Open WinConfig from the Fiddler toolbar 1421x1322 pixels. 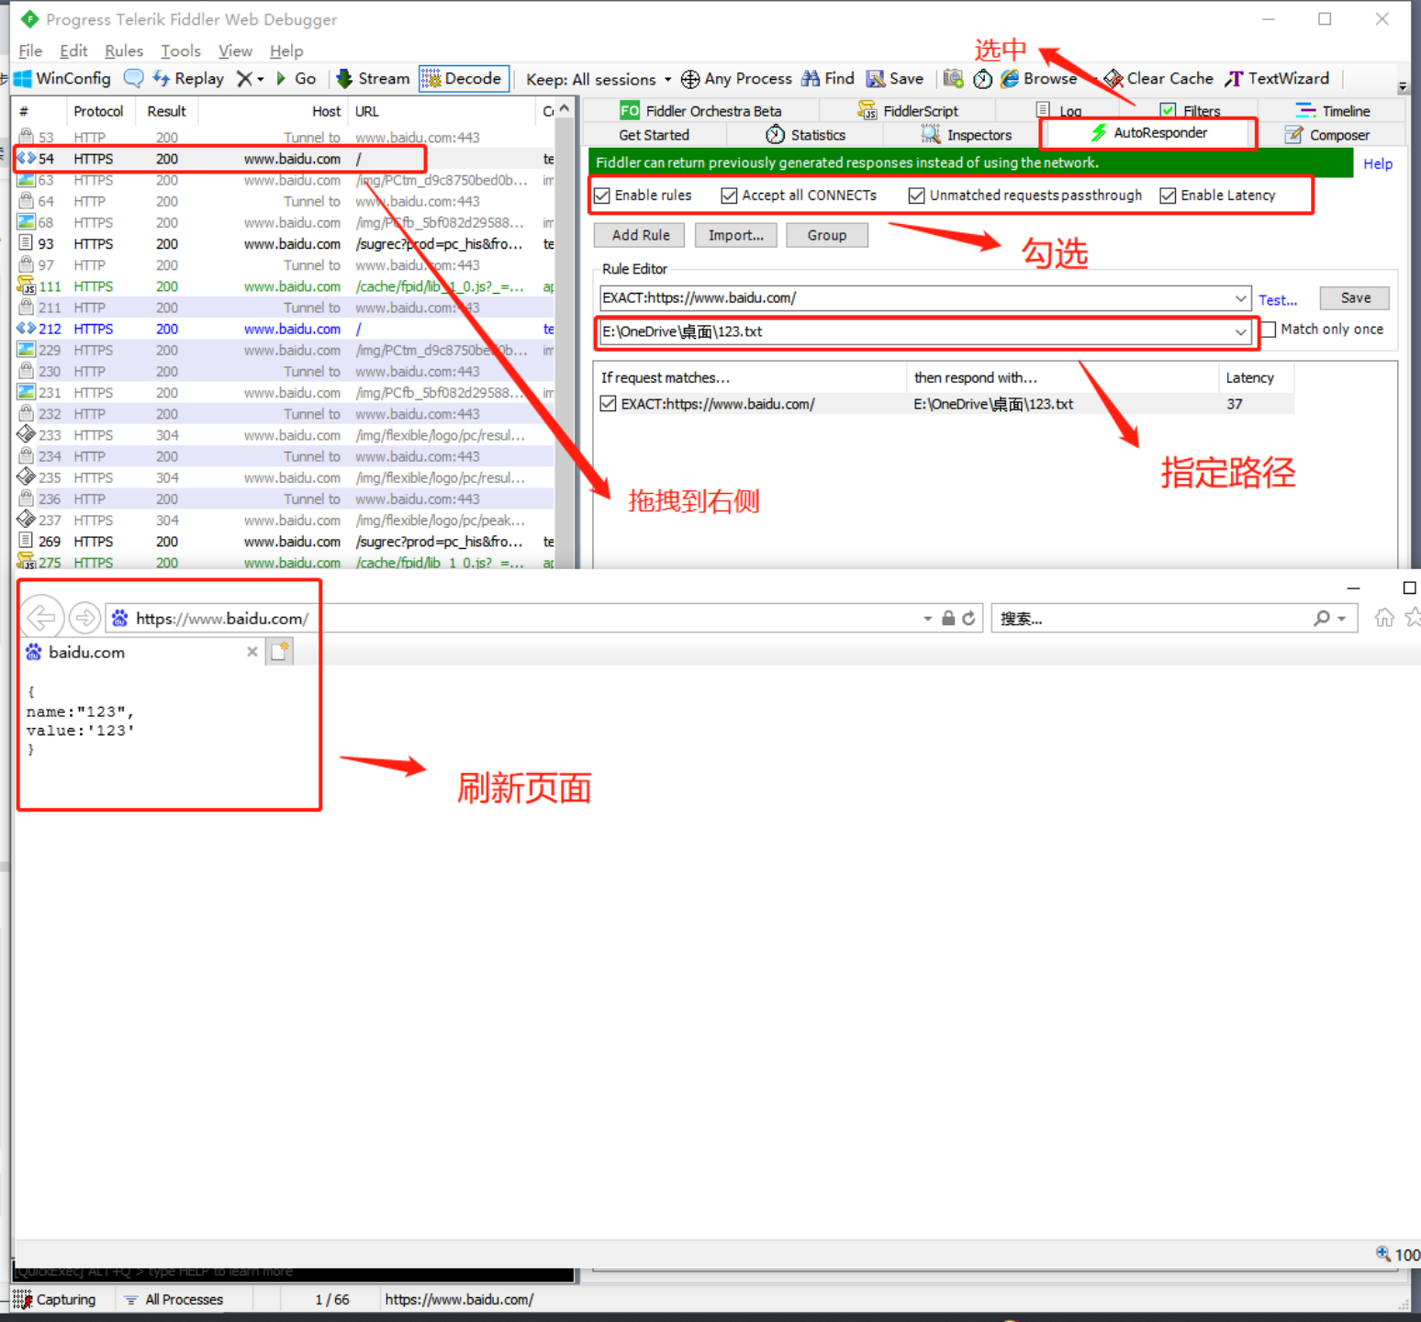[62, 79]
